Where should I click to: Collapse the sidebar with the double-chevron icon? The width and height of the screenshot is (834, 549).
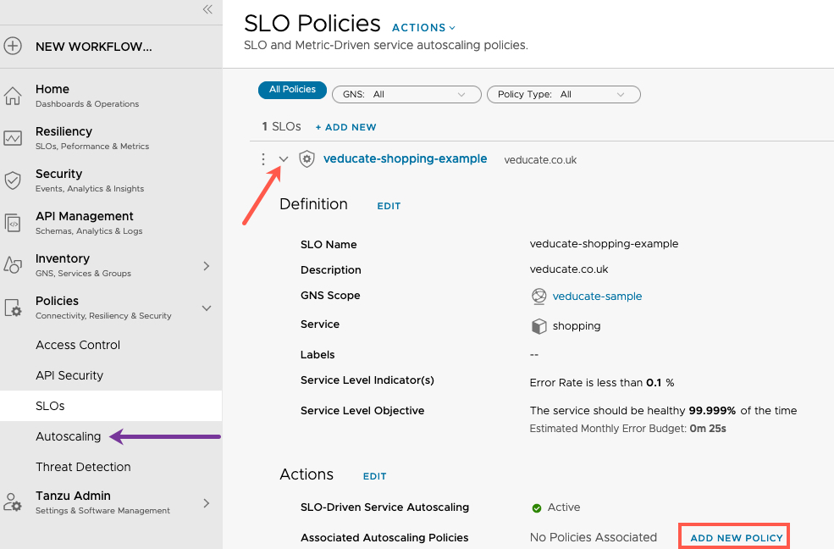207,9
